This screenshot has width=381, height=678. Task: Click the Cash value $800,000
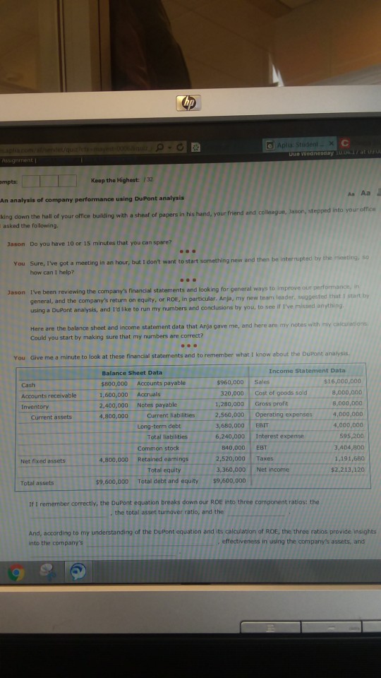[114, 383]
